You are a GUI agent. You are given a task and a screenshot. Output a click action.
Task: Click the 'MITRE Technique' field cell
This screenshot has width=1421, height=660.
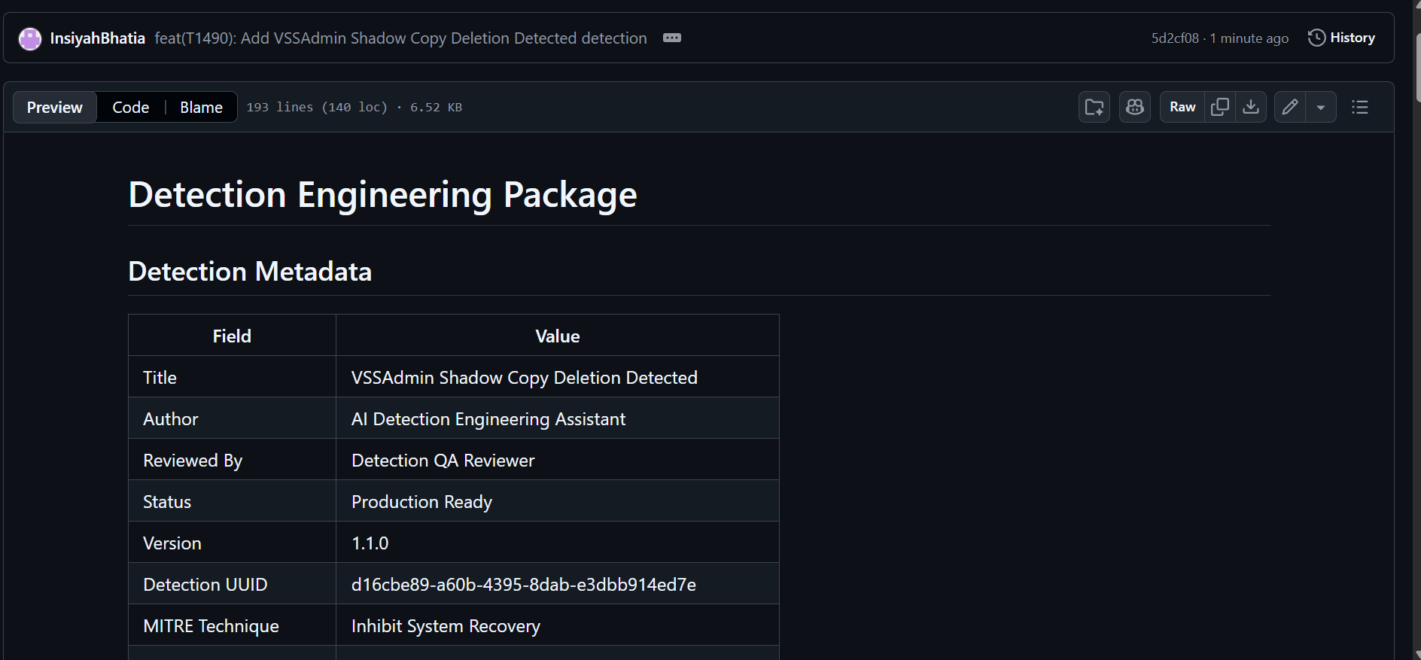coord(232,625)
